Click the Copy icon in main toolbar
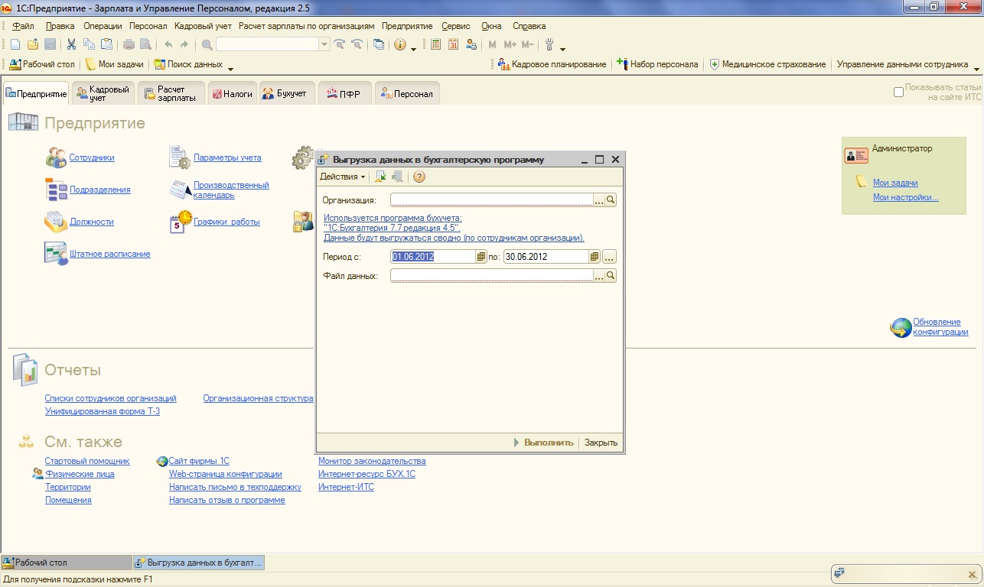The image size is (984, 587). (89, 44)
